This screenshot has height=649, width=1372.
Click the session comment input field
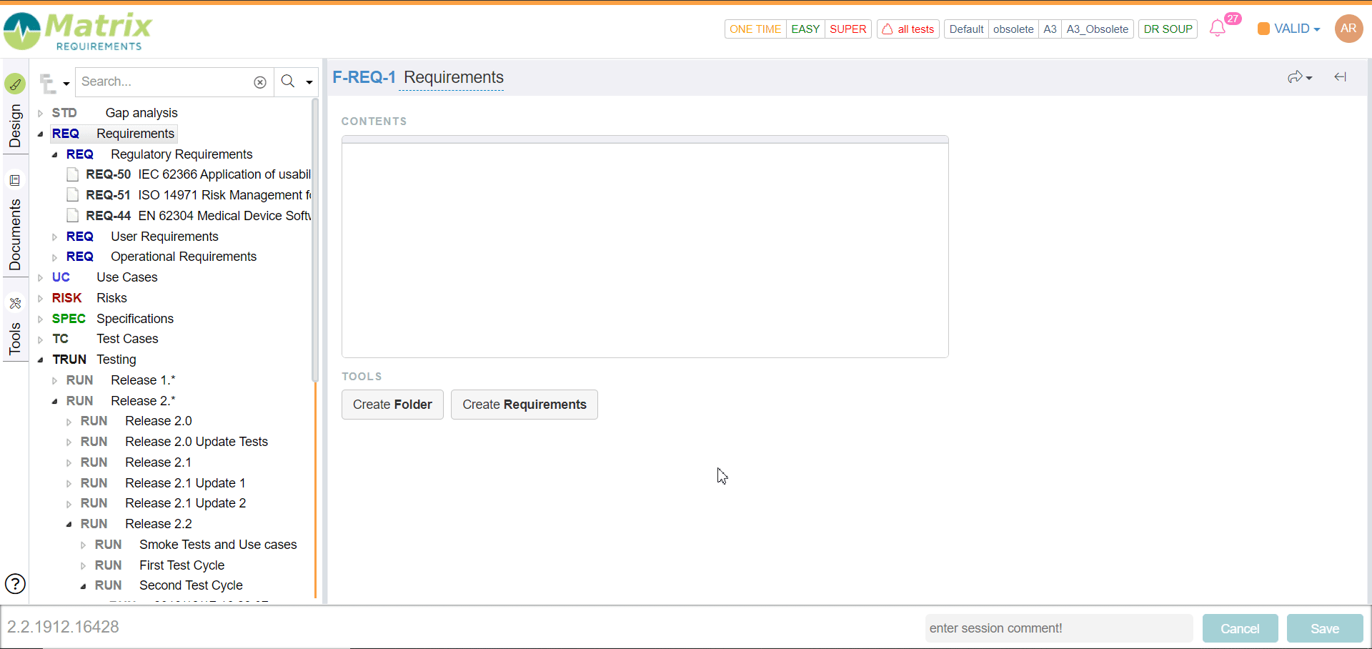tap(1058, 628)
